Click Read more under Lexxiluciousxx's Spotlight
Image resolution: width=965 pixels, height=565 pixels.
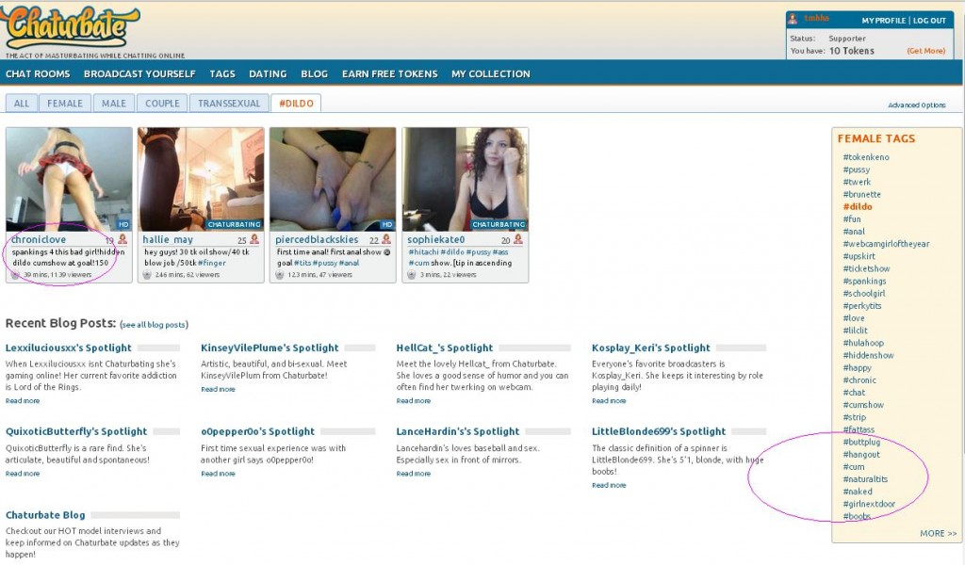coord(23,401)
